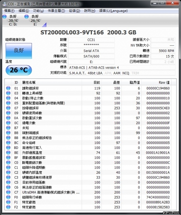Image resolution: width=181 pixels, height=215 pixels.
Task: Click status icon for attribute C6 無法修正的磁區總數
Action: click(x=8, y=187)
